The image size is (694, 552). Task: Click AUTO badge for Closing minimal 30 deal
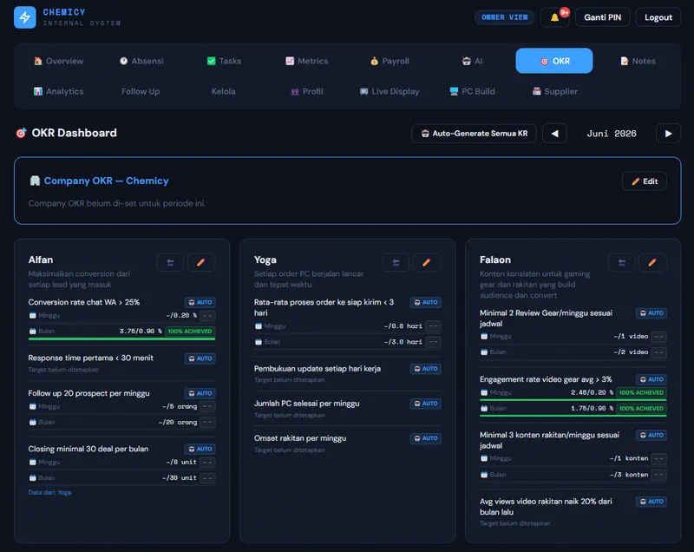(200, 449)
